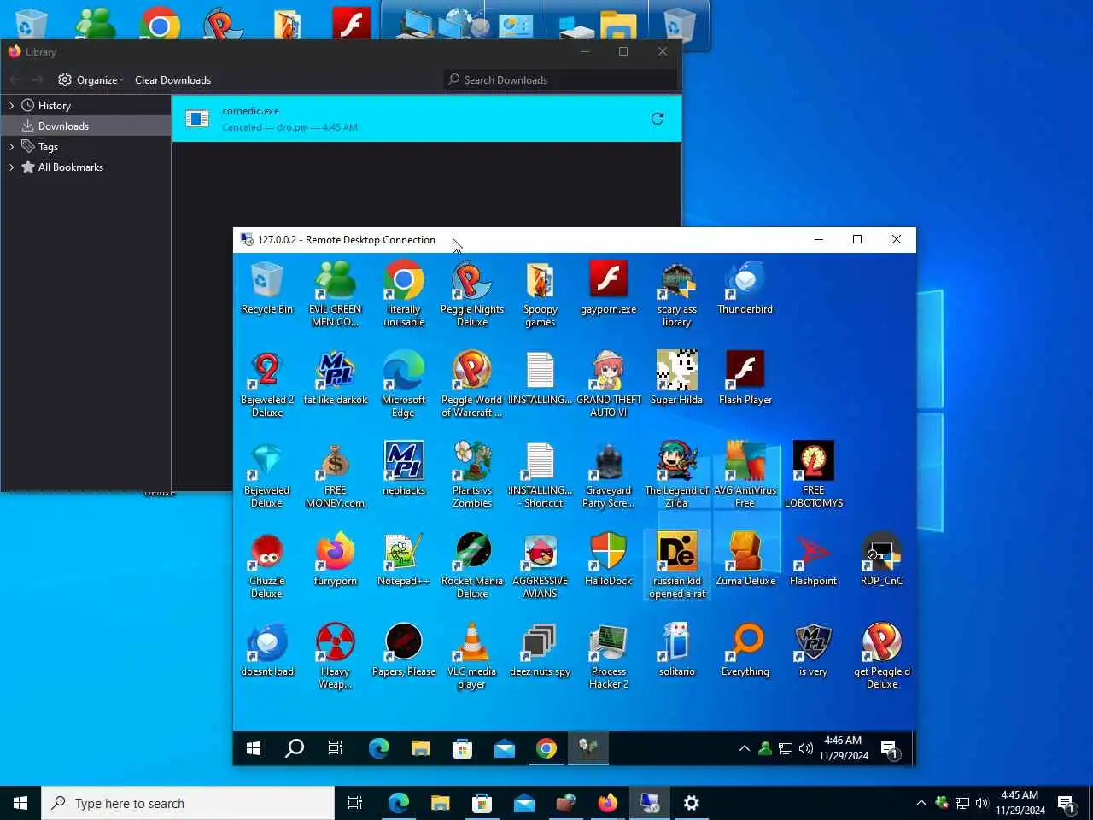Show hidden tray icons on host taskbar
The height and width of the screenshot is (820, 1093).
click(x=921, y=803)
